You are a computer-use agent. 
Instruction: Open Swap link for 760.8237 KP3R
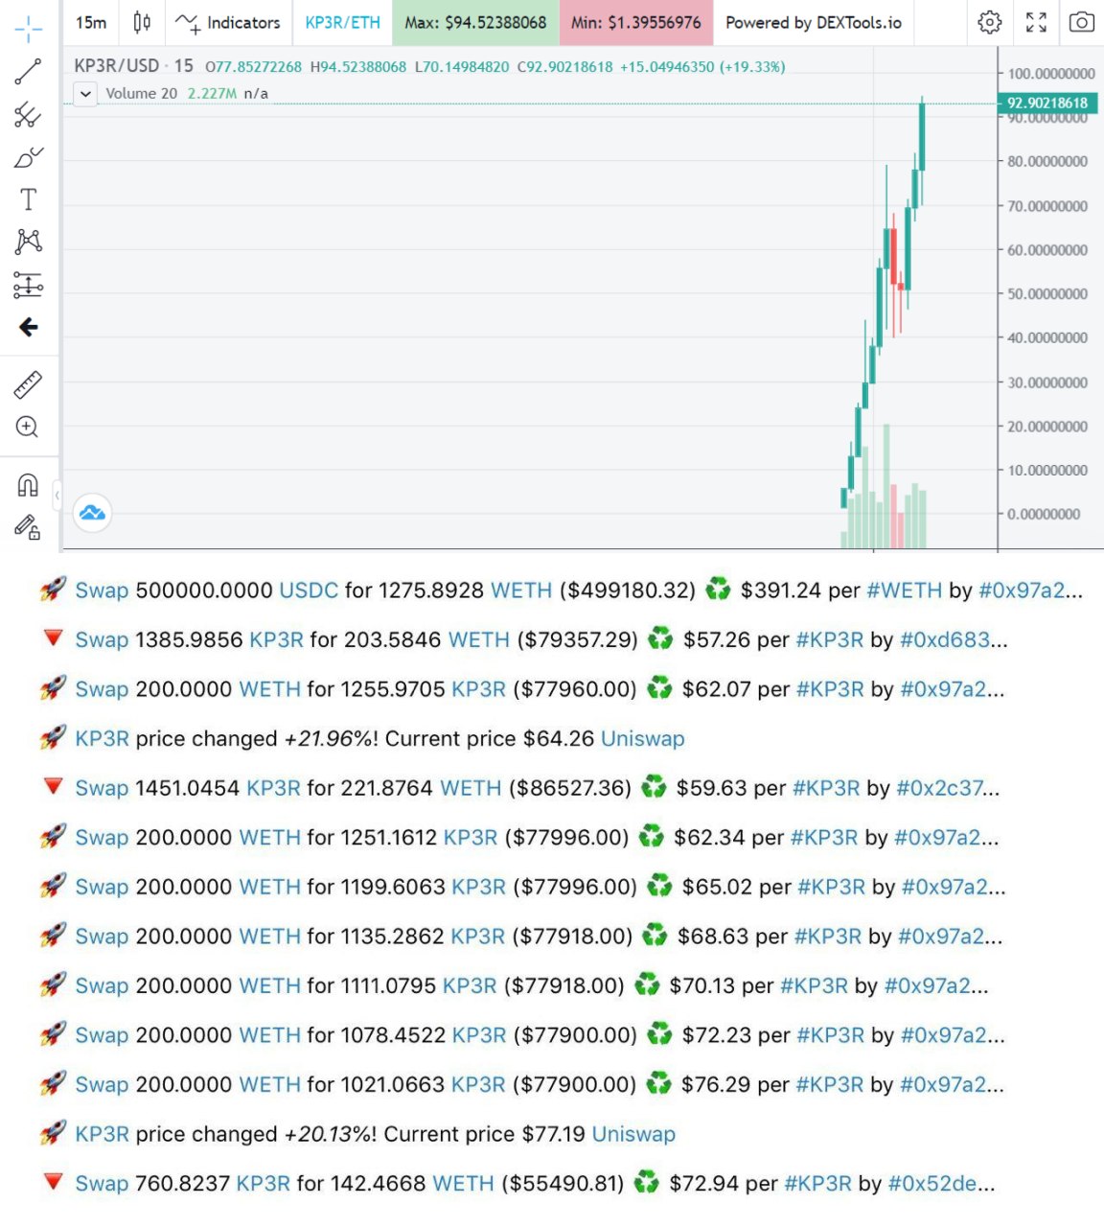pyautogui.click(x=102, y=1183)
